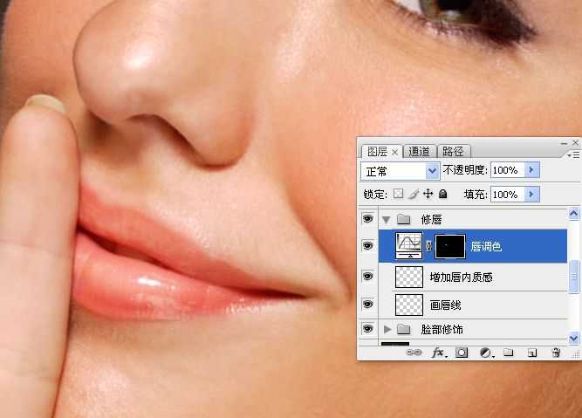Open the layers panel flyout menu
Viewport: 582px width, 418px height.
[x=573, y=155]
